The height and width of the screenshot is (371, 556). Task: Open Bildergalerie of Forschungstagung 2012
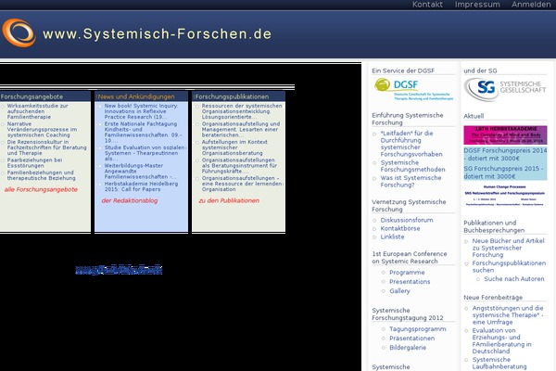click(408, 348)
